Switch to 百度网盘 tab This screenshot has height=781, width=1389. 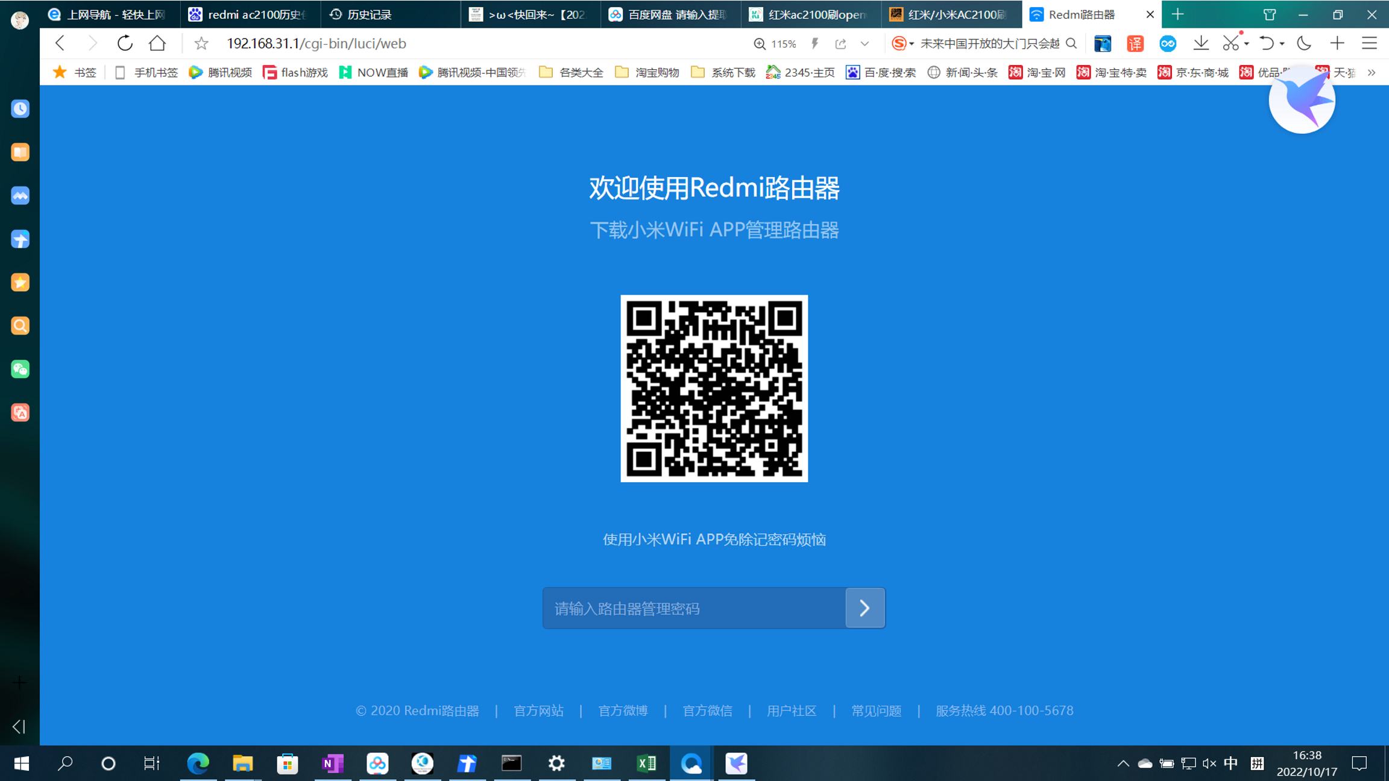[x=669, y=14]
